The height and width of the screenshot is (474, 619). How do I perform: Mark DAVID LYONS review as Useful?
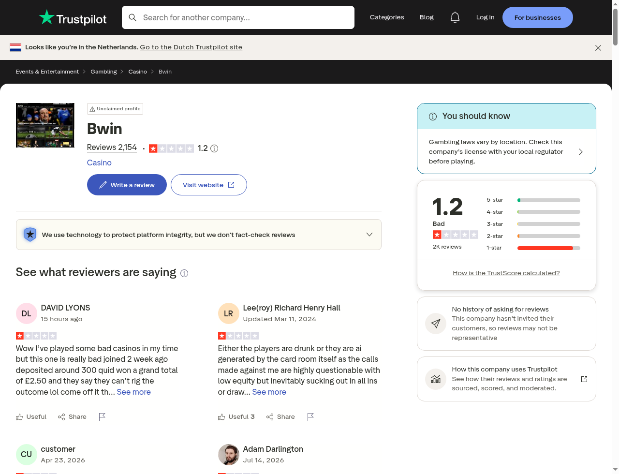[x=31, y=417]
